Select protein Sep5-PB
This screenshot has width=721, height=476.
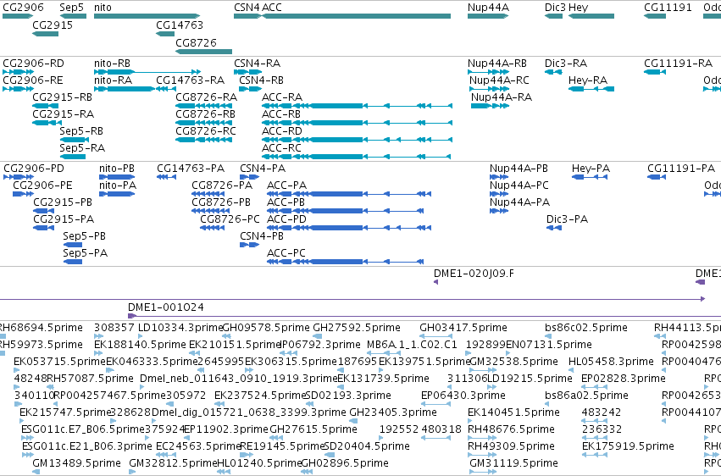click(73, 245)
